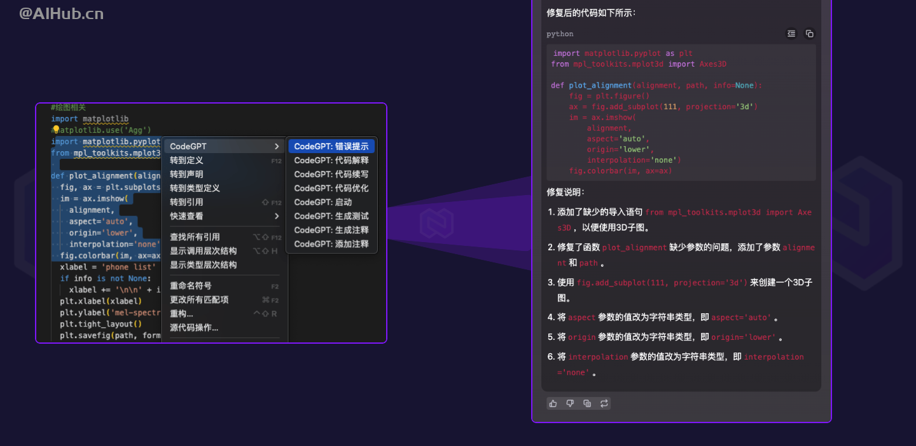Expand the 快速查看 submenu arrow
Screen dimensions: 916x446
pos(277,216)
